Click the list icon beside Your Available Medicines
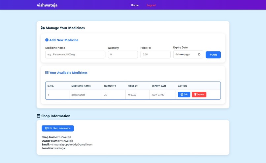 47,73
